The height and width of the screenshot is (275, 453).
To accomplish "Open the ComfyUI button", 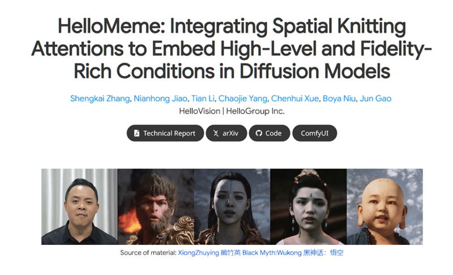I will 315,133.
